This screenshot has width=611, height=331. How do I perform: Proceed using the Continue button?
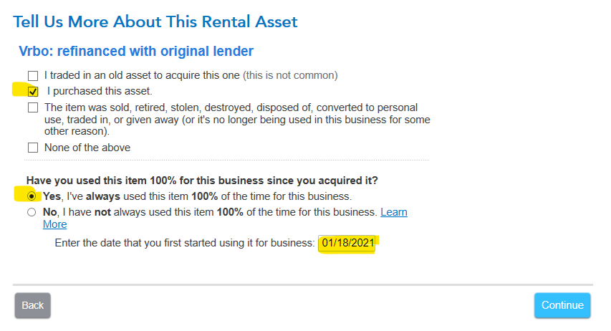pos(562,305)
